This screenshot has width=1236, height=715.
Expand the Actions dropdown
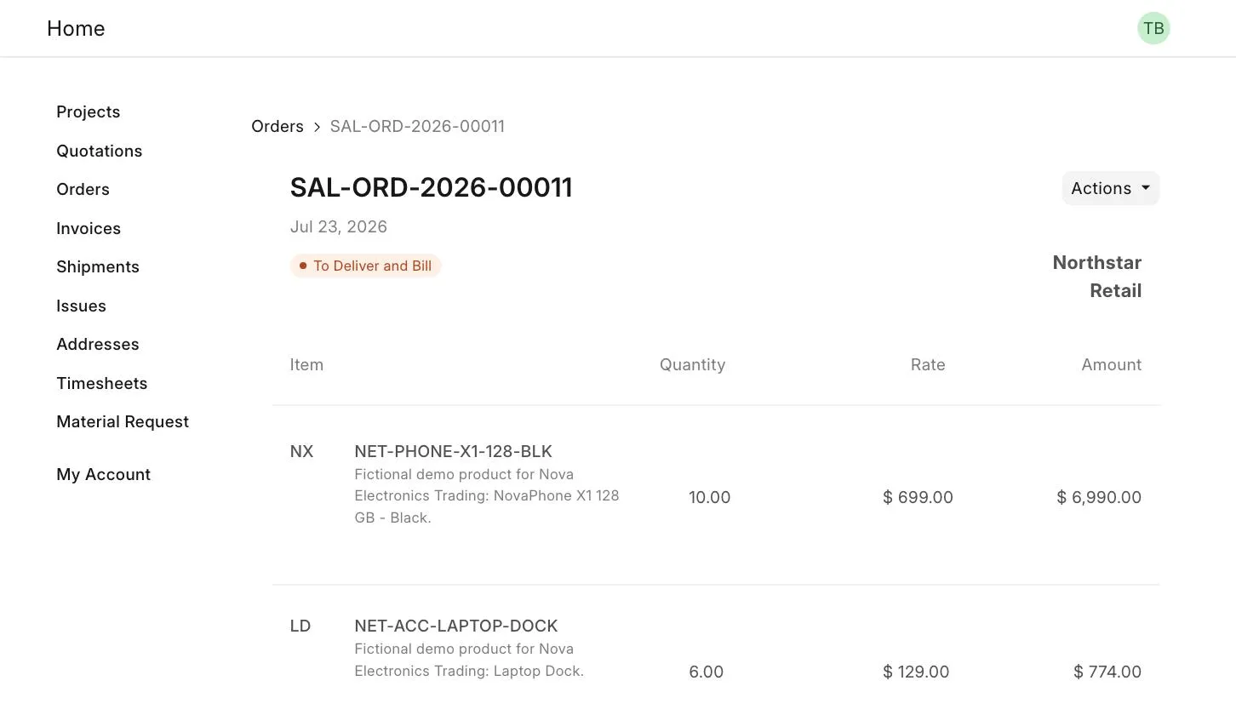[1111, 188]
